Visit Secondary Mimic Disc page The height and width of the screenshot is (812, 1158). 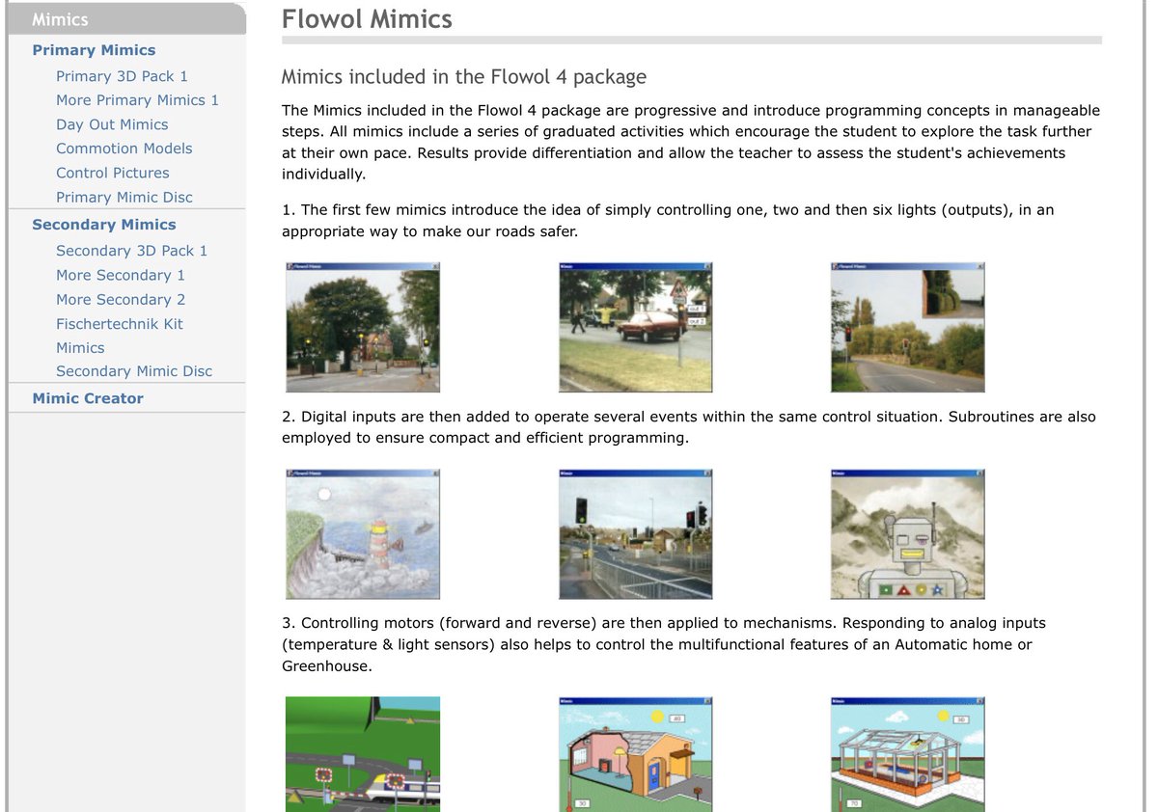[133, 371]
